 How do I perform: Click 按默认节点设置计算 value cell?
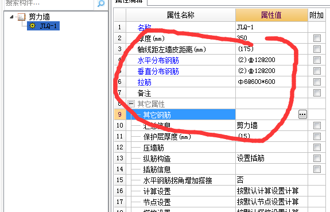tap(271, 202)
